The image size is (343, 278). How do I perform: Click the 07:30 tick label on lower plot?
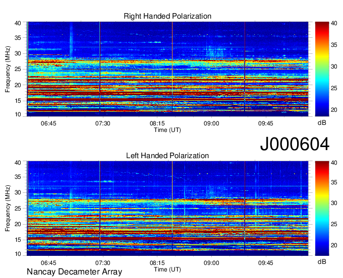[102, 263]
